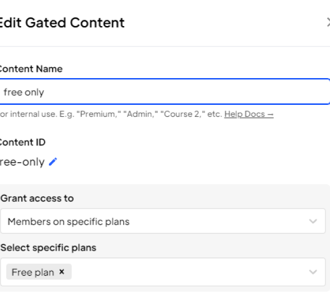The height and width of the screenshot is (305, 330).
Task: Click the Content Name label
Action: 31,69
